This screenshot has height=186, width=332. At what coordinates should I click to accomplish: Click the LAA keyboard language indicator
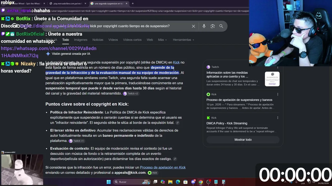pyautogui.click(x=303, y=183)
